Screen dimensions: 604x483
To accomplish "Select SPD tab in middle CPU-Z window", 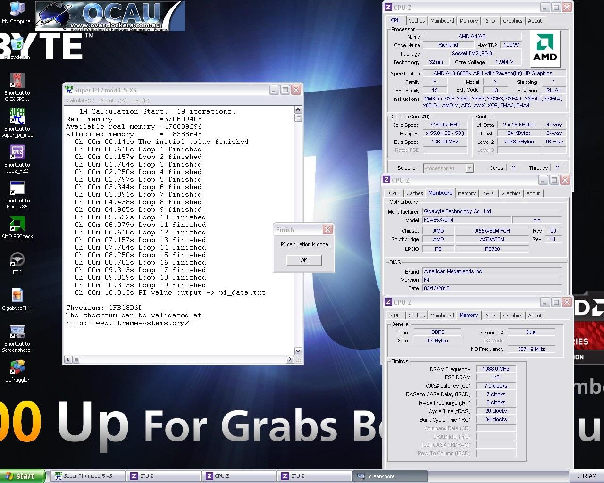I will 488,193.
